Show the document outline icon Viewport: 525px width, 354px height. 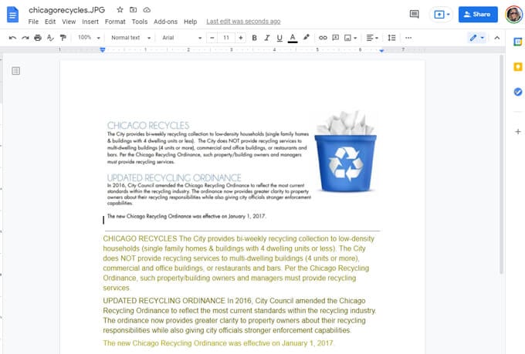coord(16,71)
